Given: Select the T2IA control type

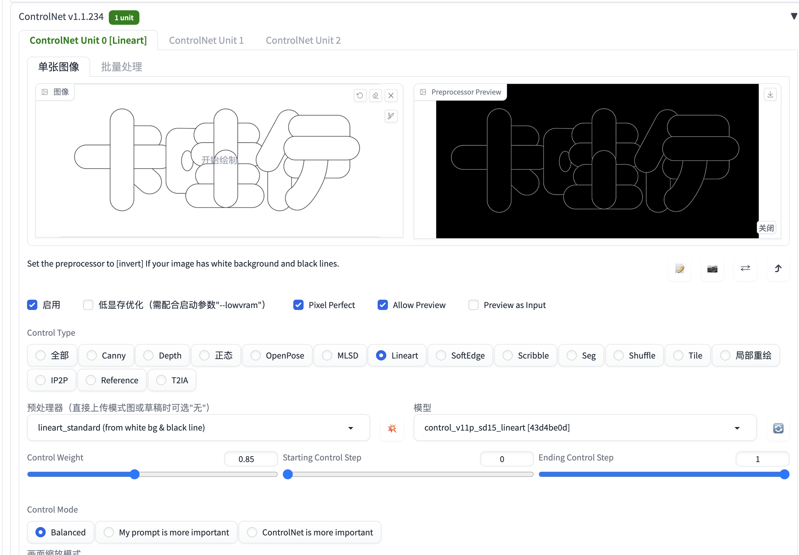Looking at the screenshot, I should [172, 380].
